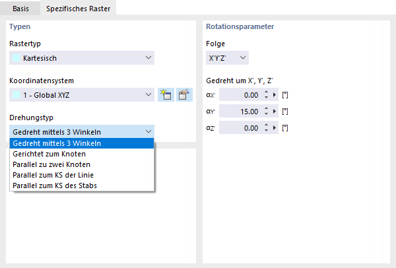Switch to the Basis tab
The width and height of the screenshot is (396, 268).
[x=20, y=9]
